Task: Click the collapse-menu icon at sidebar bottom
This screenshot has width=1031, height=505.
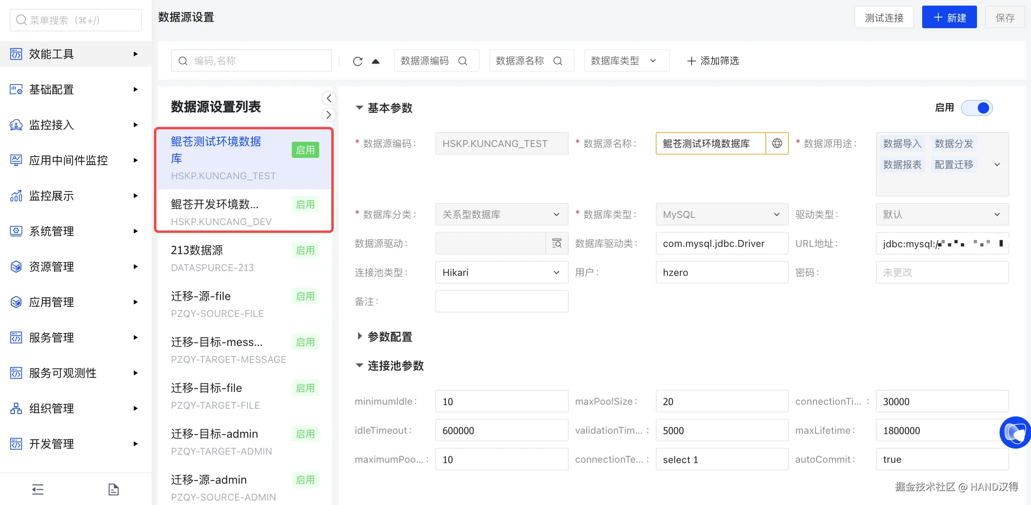Action: click(38, 489)
